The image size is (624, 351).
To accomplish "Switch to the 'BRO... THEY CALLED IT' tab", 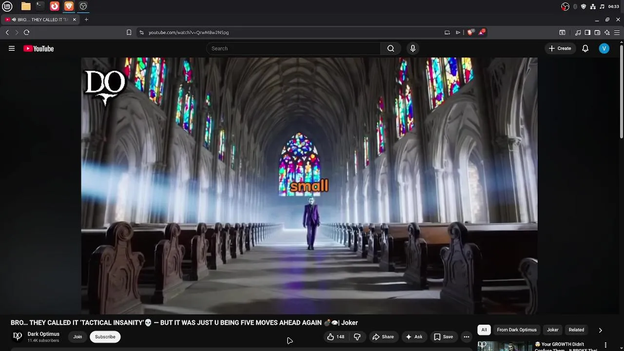I will (x=40, y=19).
